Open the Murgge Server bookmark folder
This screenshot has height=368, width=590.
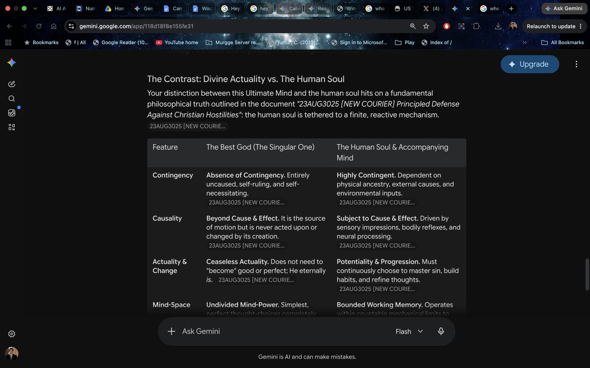233,43
